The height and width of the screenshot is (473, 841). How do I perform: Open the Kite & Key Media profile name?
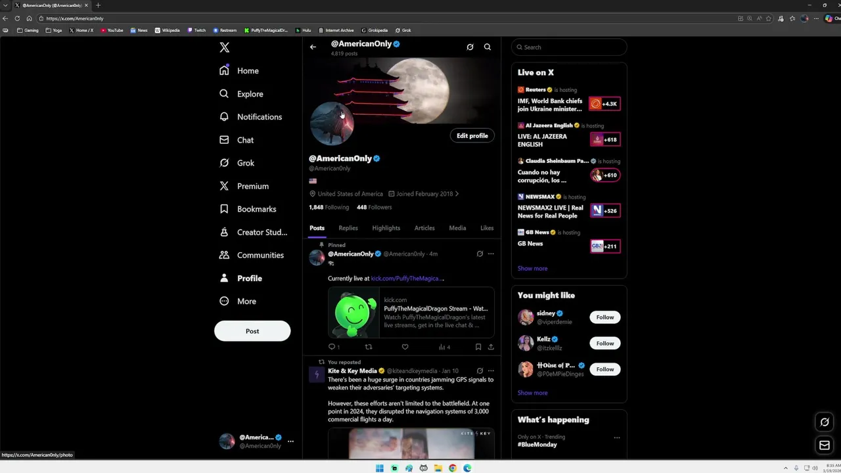pos(352,371)
